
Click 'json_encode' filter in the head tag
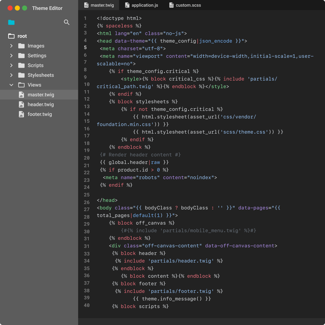pyautogui.click(x=216, y=41)
